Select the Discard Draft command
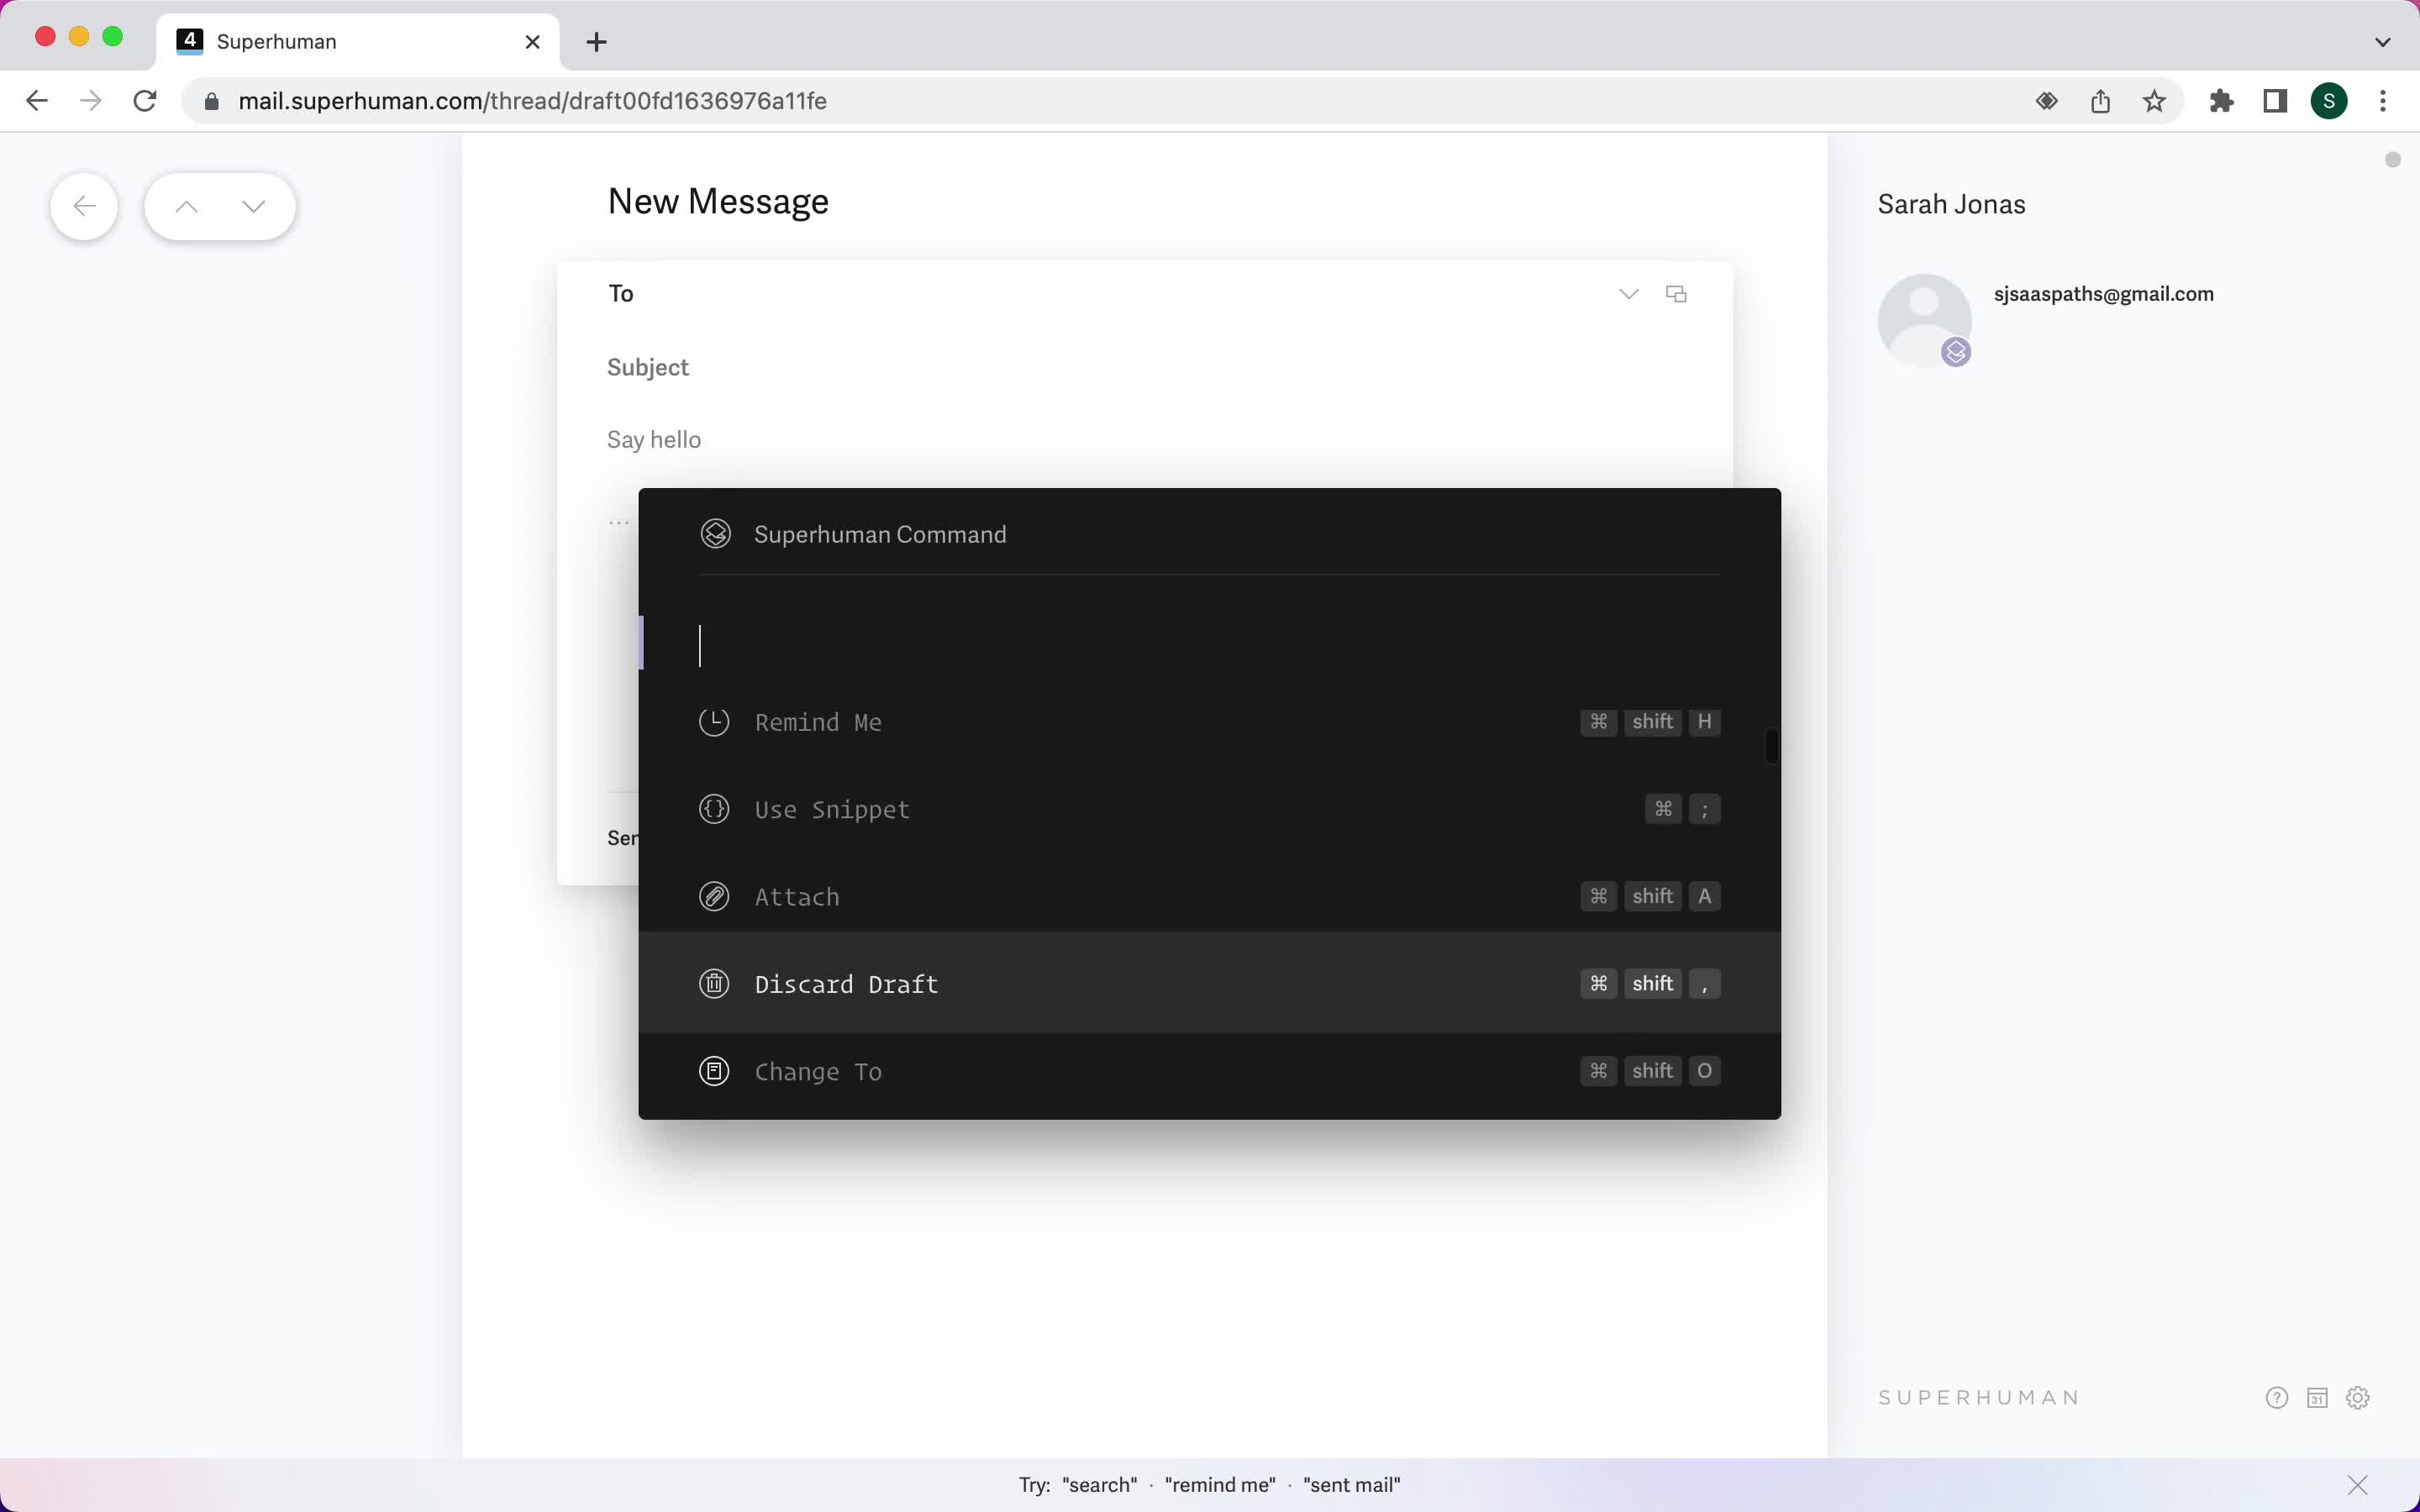The height and width of the screenshot is (1512, 2420). 1210,983
